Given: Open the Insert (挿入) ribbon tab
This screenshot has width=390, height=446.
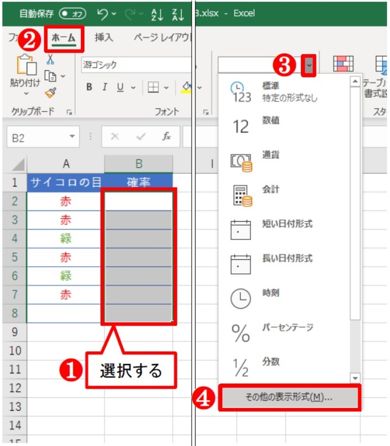Looking at the screenshot, I should coord(103,38).
